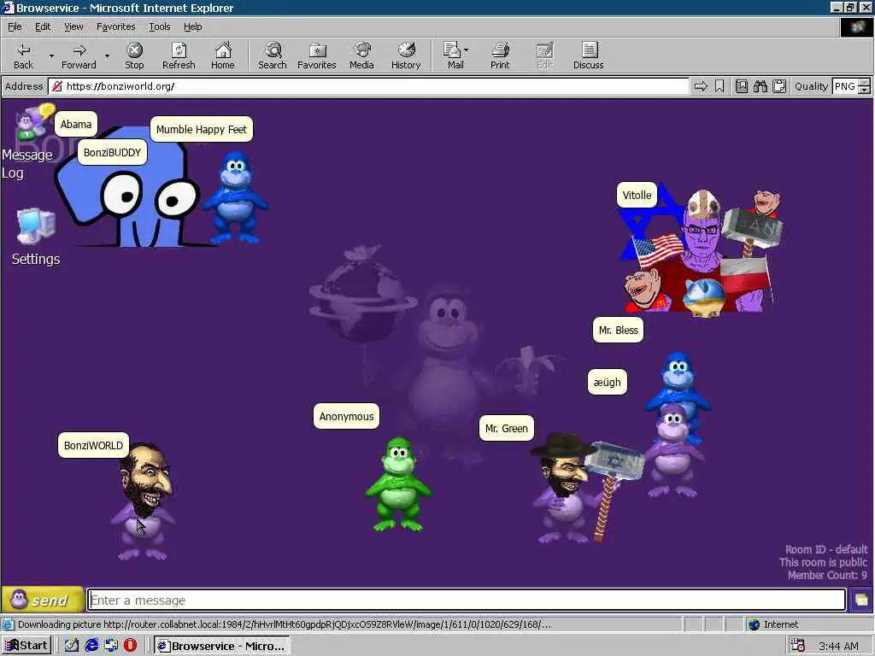The height and width of the screenshot is (656, 875).
Task: Open the Back history dropdown arrow
Action: [51, 56]
